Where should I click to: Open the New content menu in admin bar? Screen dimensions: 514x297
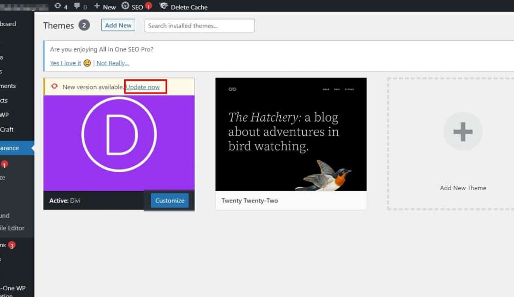coord(105,7)
